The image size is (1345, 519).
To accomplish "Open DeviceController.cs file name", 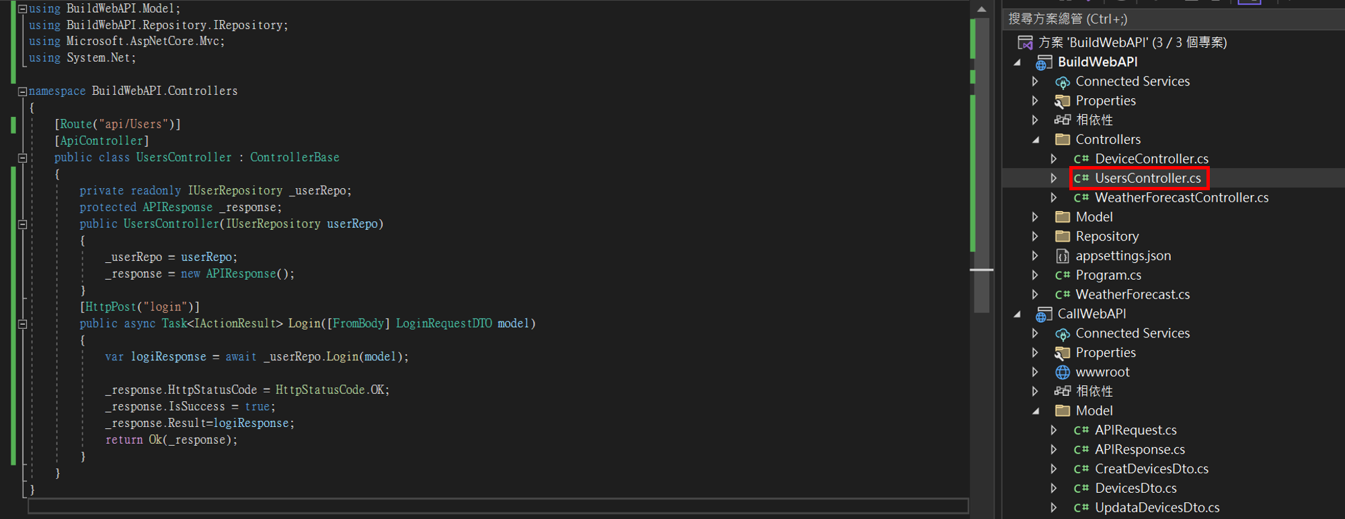I will click(1151, 159).
